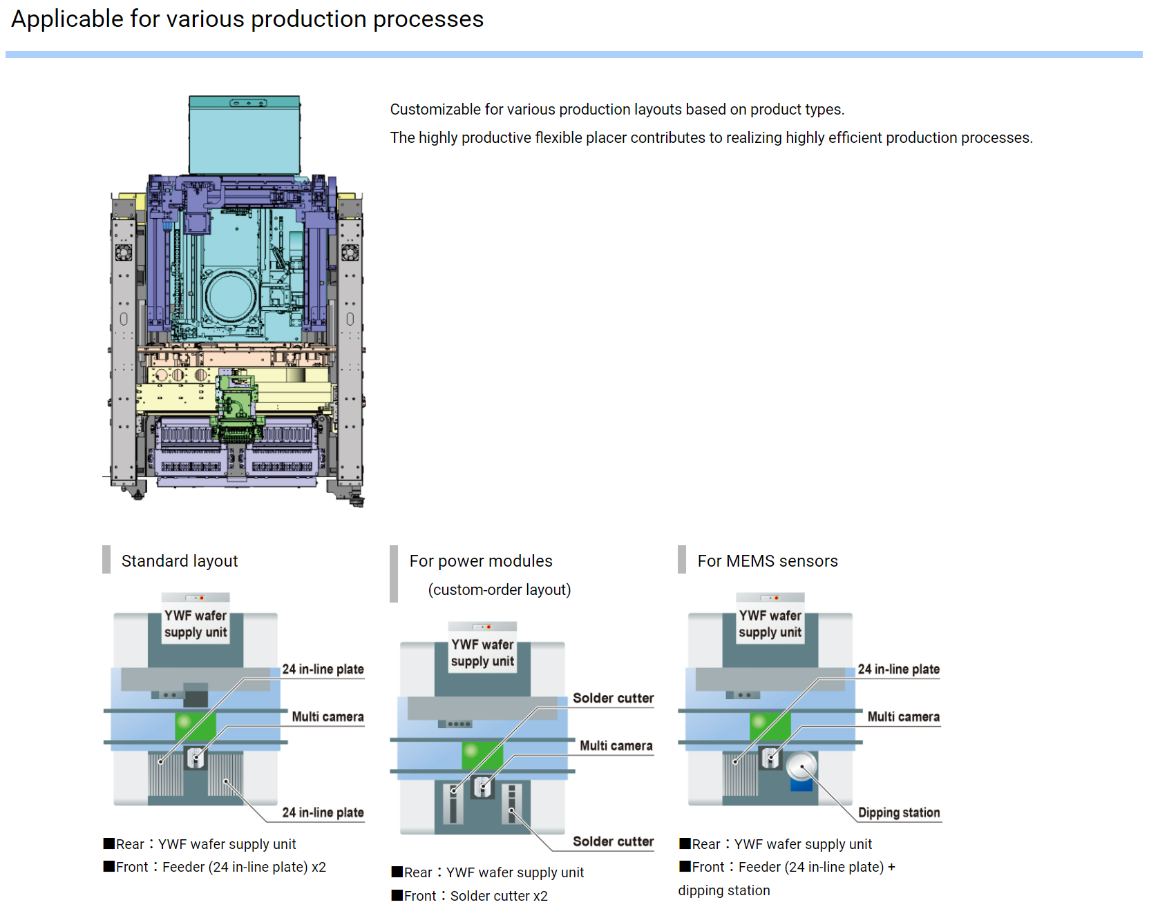Click the 'Applicable for various production processes' heading
This screenshot has height=909, width=1149.
pos(247,19)
